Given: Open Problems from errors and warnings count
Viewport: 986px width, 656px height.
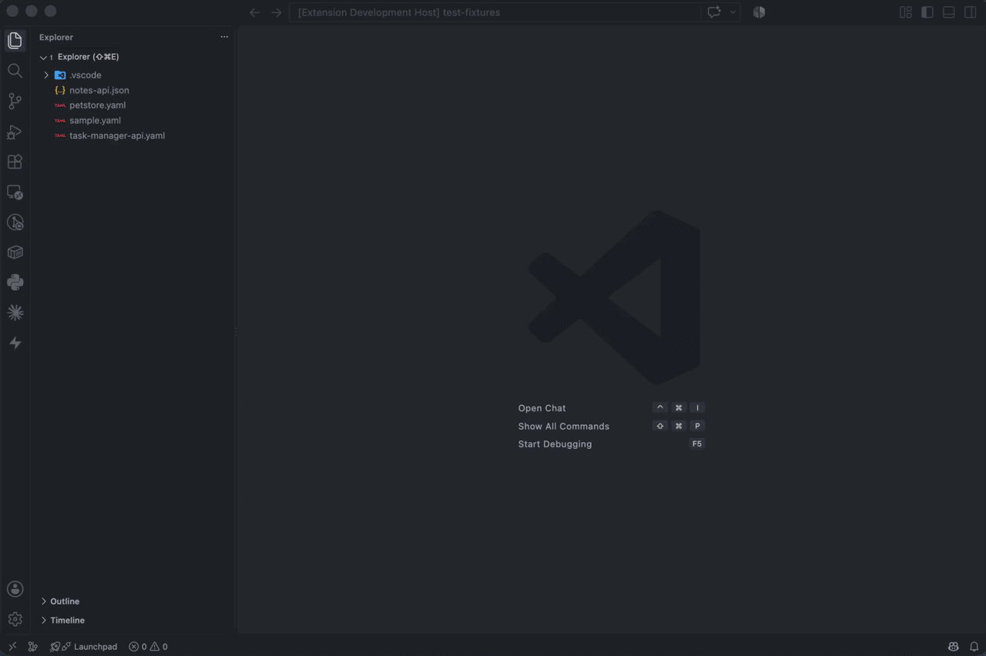Looking at the screenshot, I should point(148,647).
